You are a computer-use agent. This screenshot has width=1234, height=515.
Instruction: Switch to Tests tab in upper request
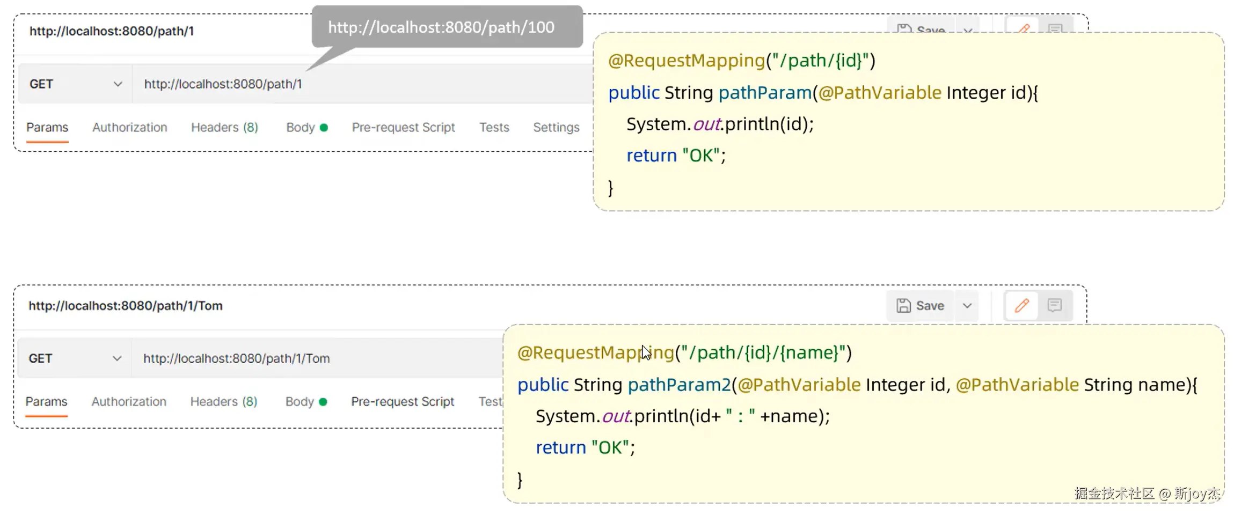494,128
